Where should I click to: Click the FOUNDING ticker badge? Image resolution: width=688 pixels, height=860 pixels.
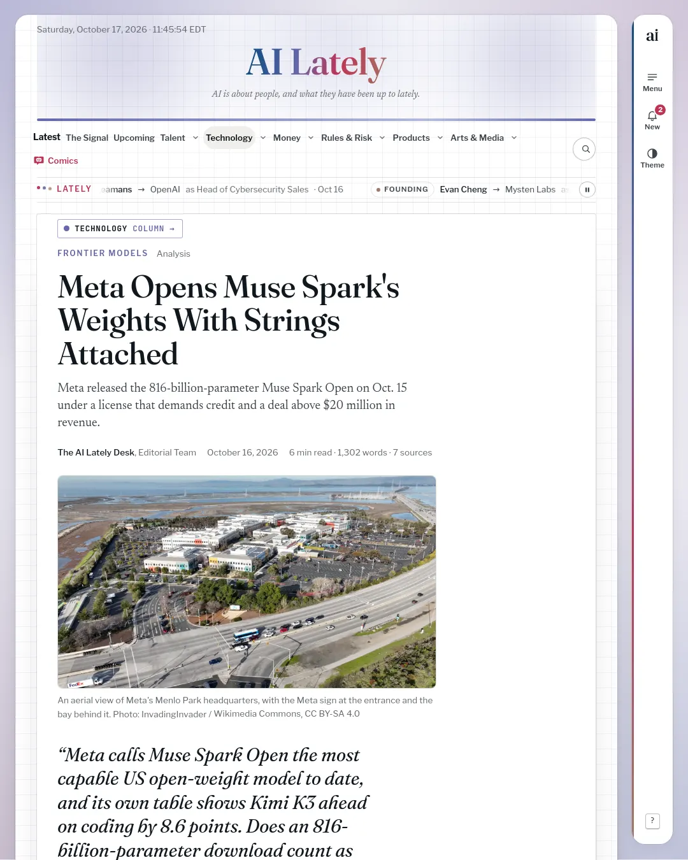[x=402, y=189]
